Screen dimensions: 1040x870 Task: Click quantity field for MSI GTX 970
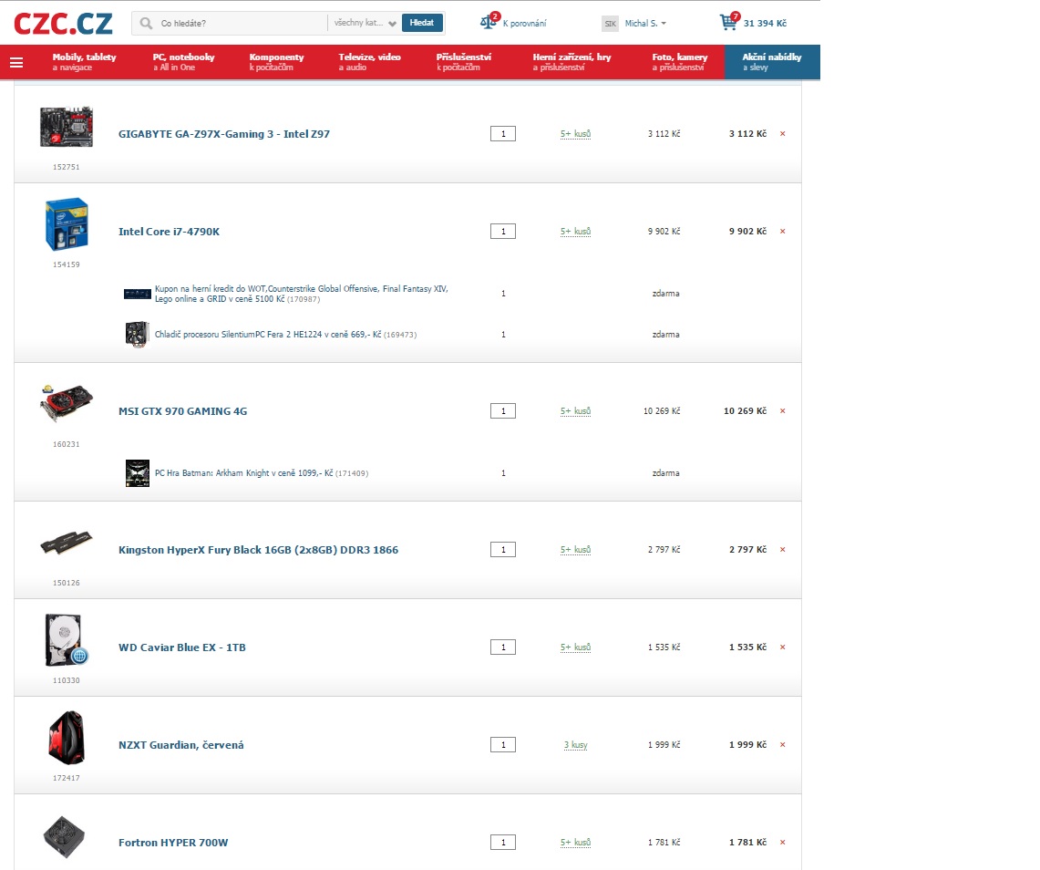(x=503, y=411)
